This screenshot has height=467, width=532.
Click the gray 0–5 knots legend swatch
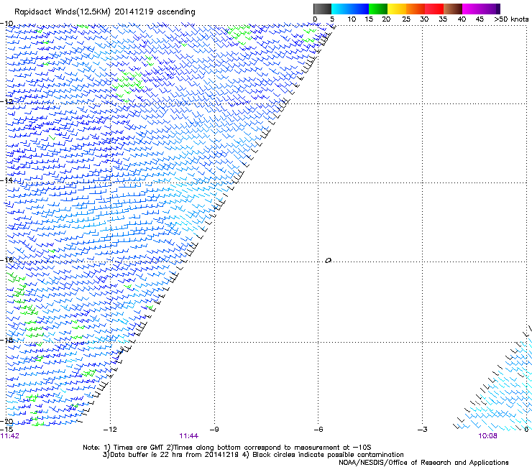(x=322, y=9)
